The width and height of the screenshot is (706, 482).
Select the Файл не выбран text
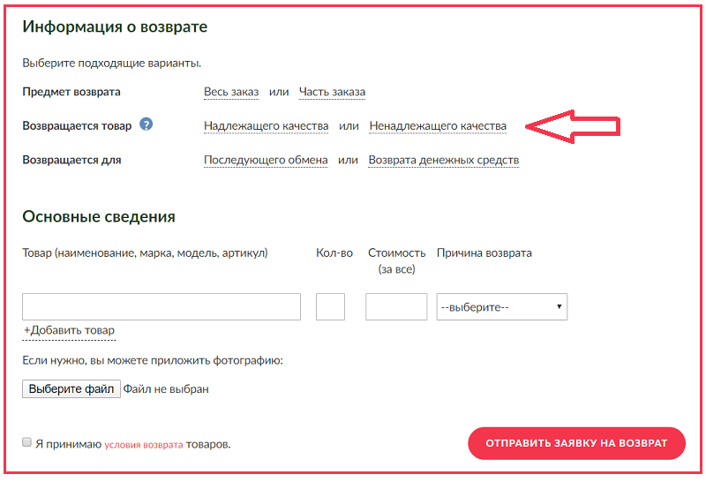(x=166, y=389)
